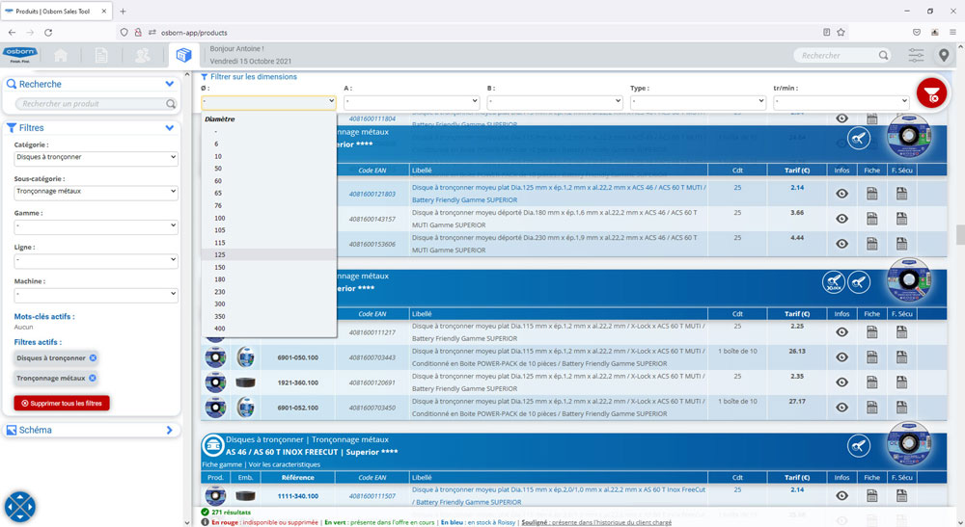This screenshot has height=527, width=965.
Task: Open Fiche document for reference 6901-052.100
Action: 872,408
